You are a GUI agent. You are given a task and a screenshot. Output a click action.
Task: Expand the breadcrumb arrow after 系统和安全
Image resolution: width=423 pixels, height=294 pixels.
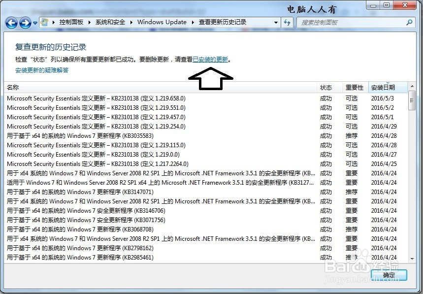[x=130, y=22]
